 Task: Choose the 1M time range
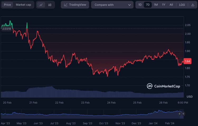click(x=156, y=5)
